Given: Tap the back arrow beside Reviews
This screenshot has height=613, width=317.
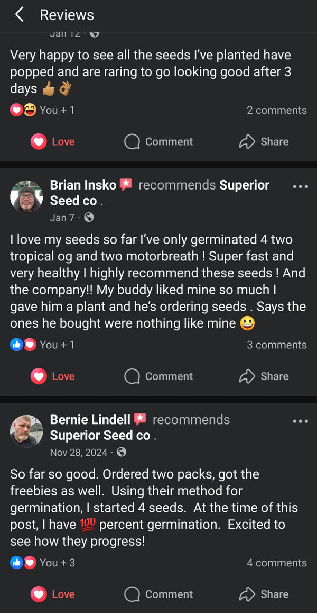Looking at the screenshot, I should coord(20,15).
